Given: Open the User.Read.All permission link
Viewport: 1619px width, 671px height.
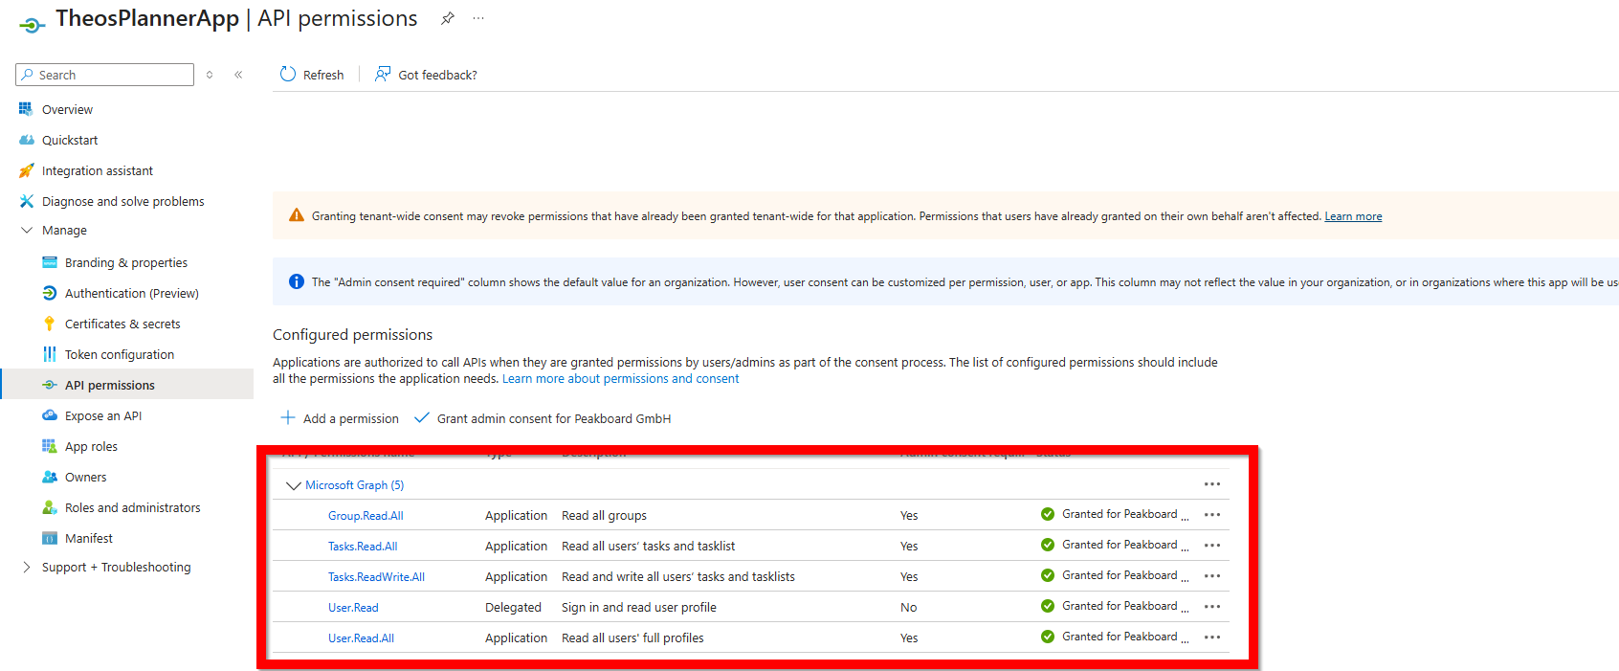Looking at the screenshot, I should (x=361, y=638).
